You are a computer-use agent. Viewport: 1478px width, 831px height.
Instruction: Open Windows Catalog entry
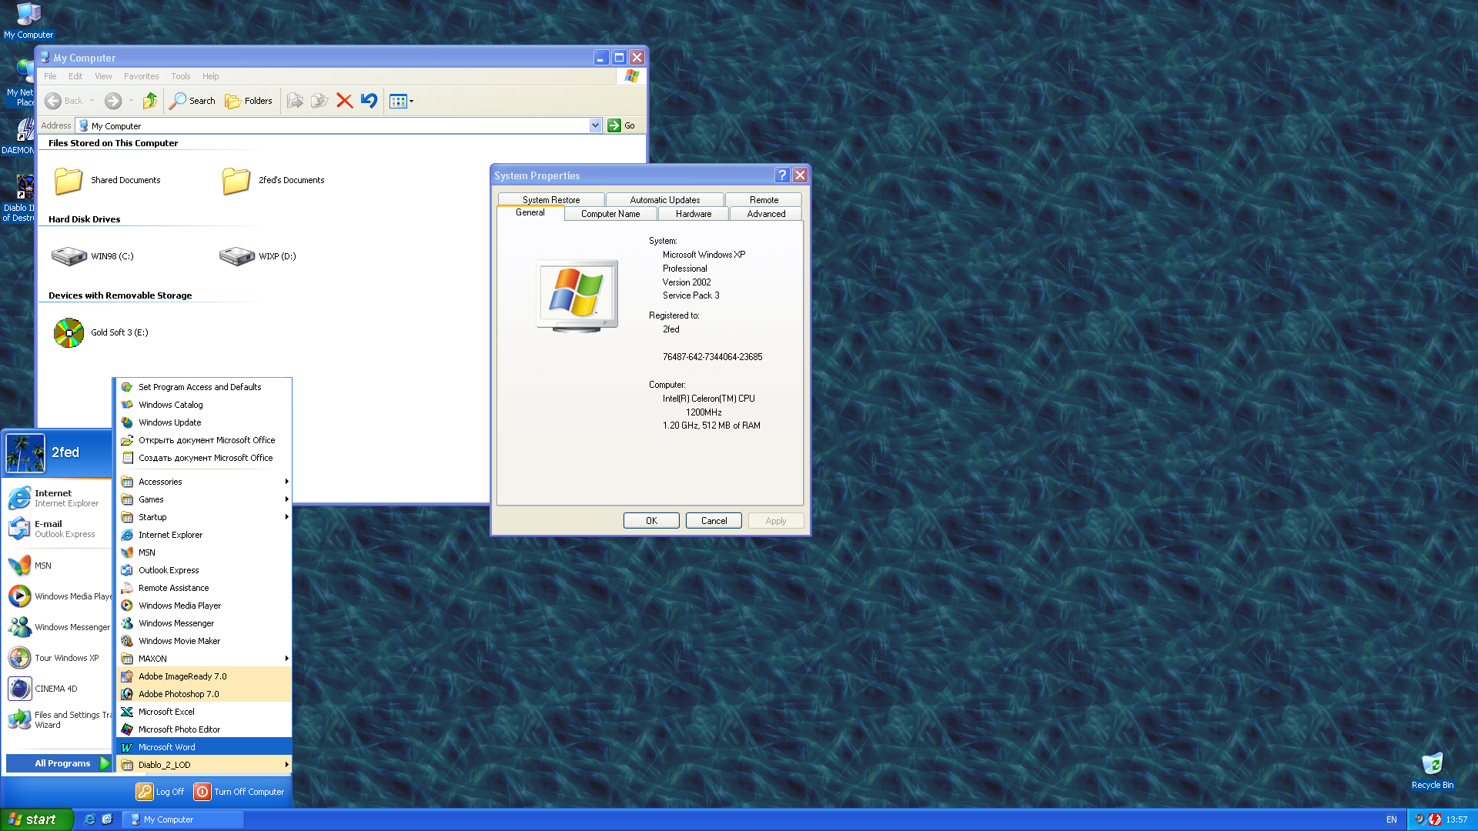click(204, 405)
